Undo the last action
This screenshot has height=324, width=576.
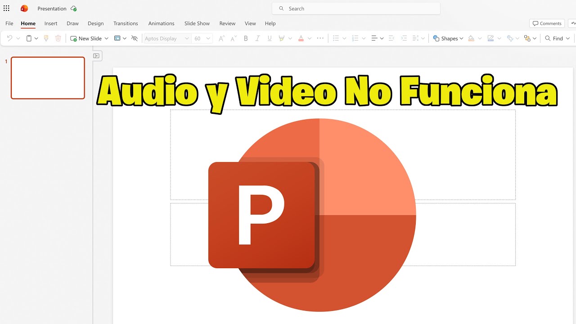click(x=9, y=38)
